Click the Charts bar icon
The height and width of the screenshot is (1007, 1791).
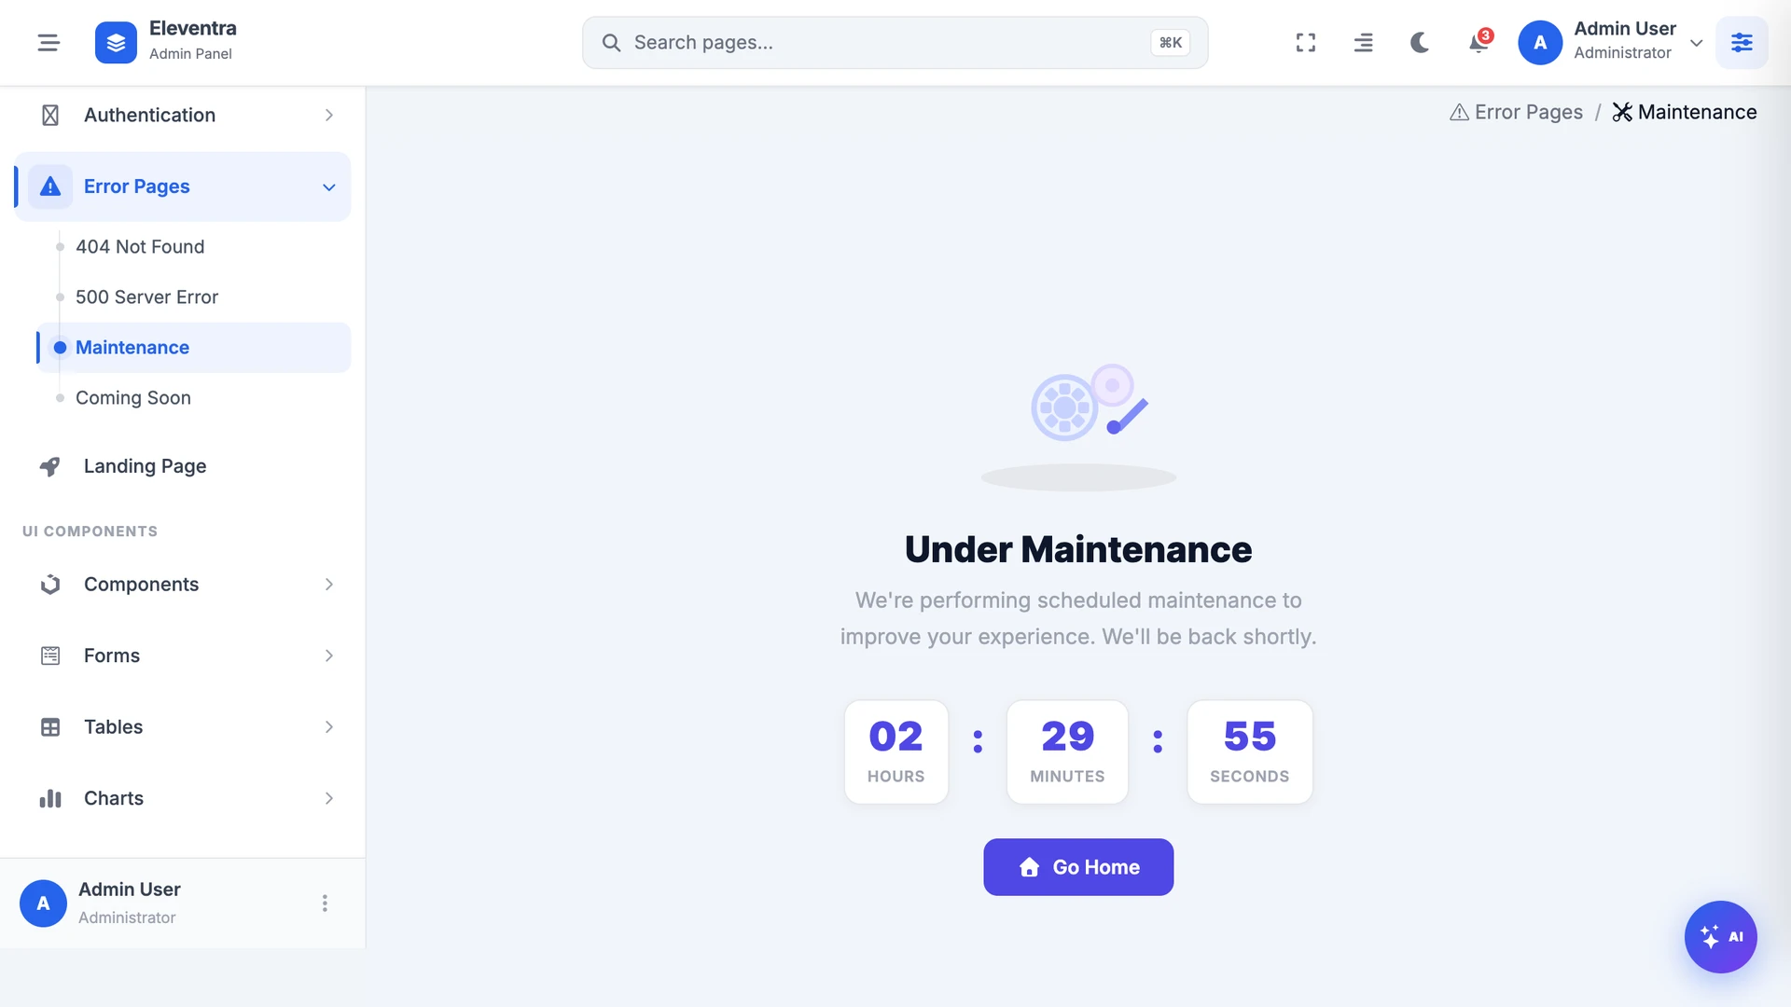pyautogui.click(x=50, y=798)
